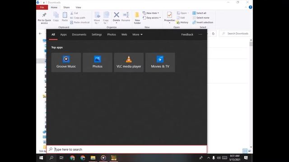Image resolution: width=289 pixels, height=162 pixels.
Task: Open Task View on the taskbar
Action: pyautogui.click(x=61, y=158)
